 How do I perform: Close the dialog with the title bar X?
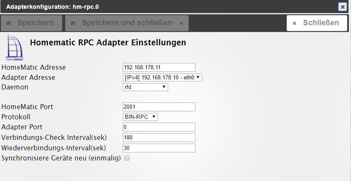point(343,7)
